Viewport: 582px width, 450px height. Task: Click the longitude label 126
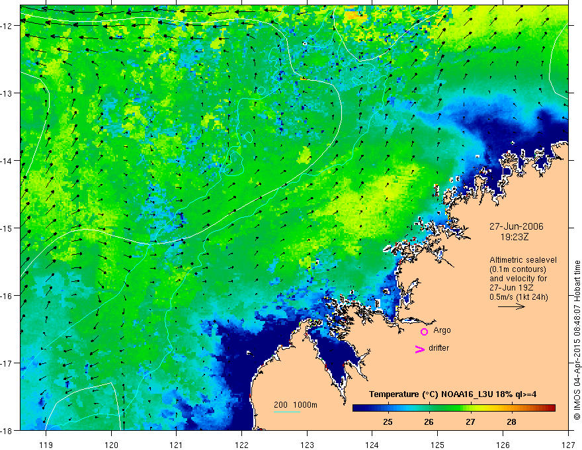click(x=503, y=445)
